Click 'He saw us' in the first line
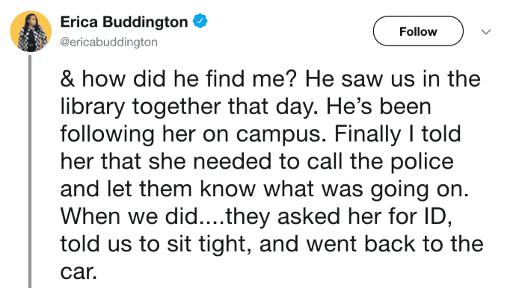This screenshot has height=288, width=516. point(360,79)
